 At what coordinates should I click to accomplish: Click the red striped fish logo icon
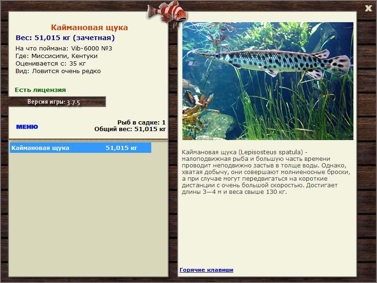coord(167,13)
